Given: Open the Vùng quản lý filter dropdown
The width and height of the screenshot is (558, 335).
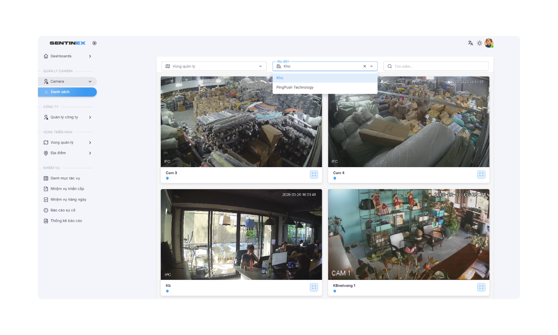Looking at the screenshot, I should [x=214, y=66].
